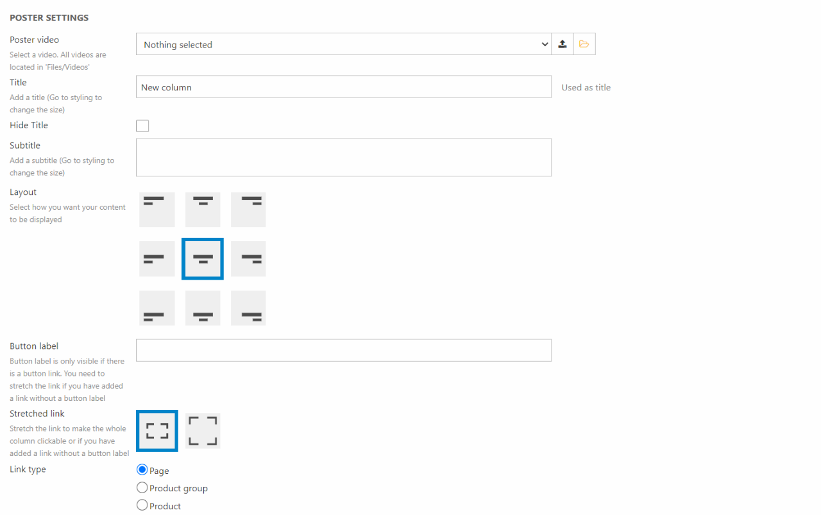
Task: Select the Product link type radio
Action: click(142, 505)
